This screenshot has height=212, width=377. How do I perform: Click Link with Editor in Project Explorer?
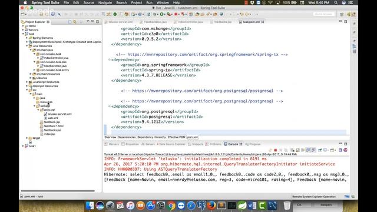click(x=75, y=22)
